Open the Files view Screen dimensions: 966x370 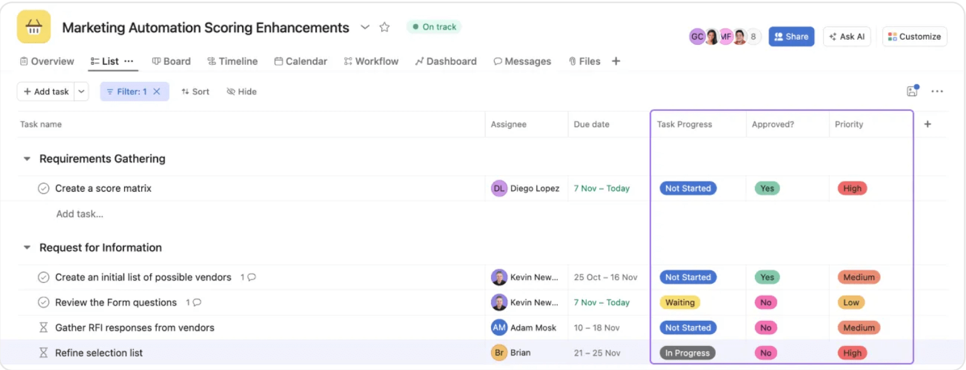tap(584, 61)
